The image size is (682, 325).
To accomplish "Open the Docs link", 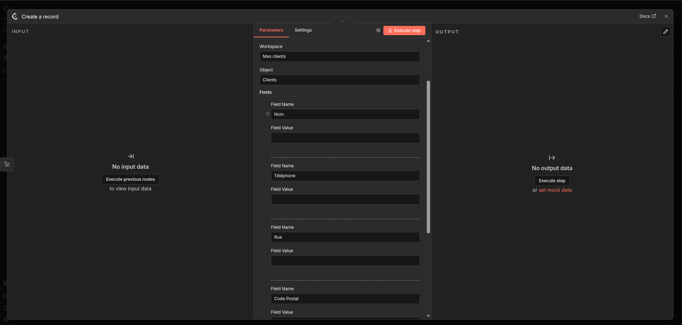I will tap(647, 16).
